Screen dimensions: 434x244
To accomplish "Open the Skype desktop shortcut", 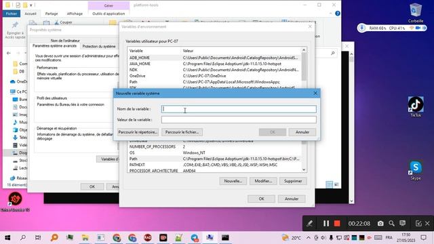I will 416,170.
